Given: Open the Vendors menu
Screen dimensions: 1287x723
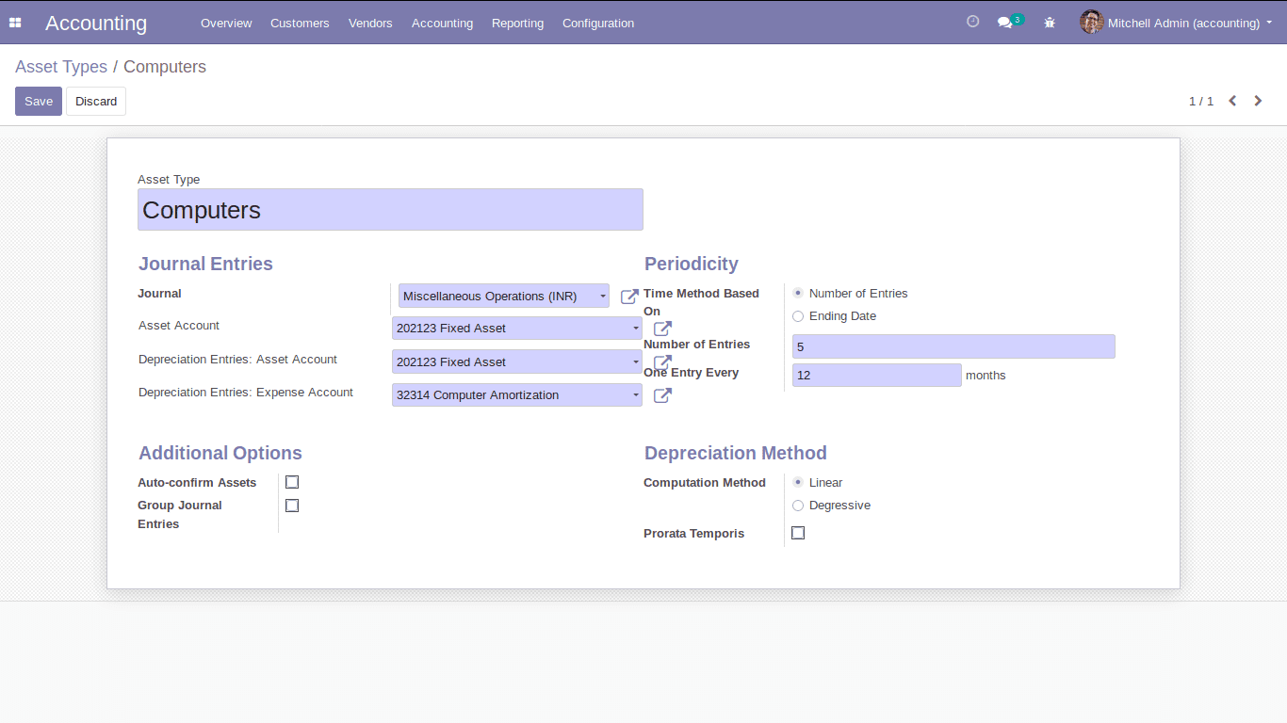Looking at the screenshot, I should click(370, 23).
